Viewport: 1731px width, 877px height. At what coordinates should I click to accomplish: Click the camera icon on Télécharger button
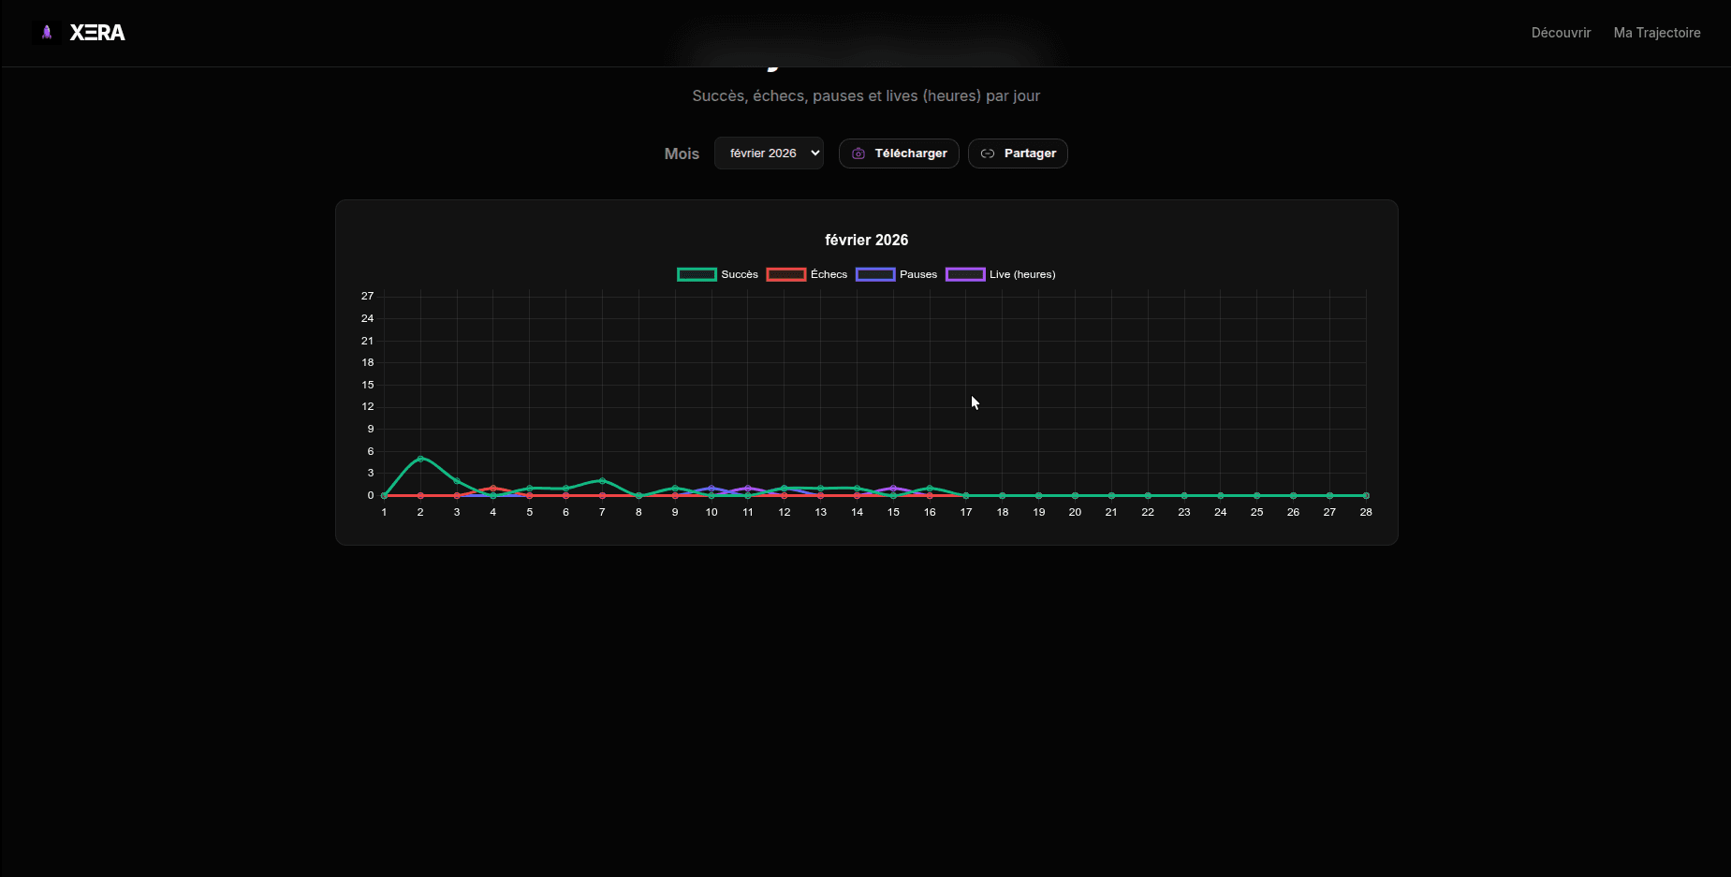coord(858,153)
